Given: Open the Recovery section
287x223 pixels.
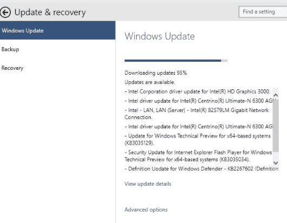Looking at the screenshot, I should (x=12, y=68).
